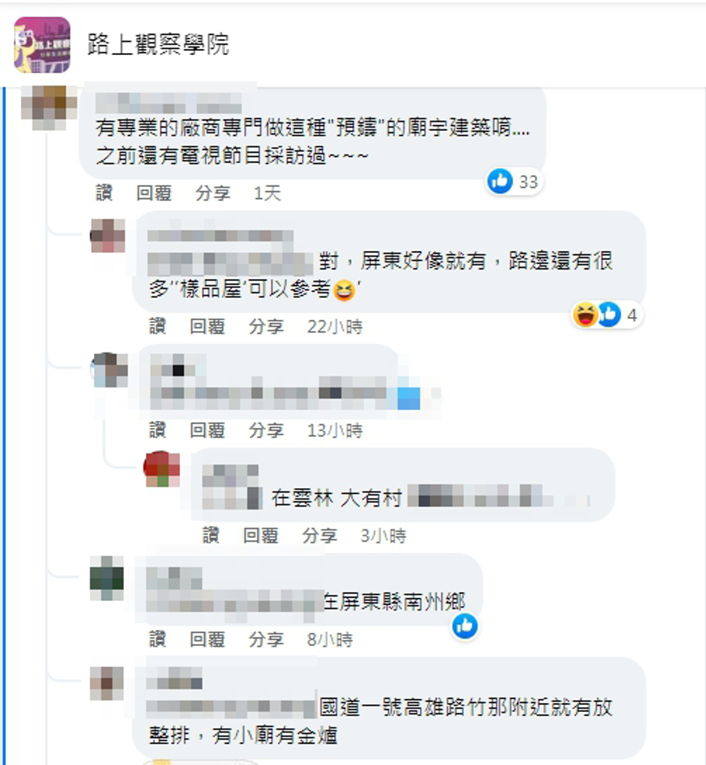This screenshot has width=706, height=765.
Task: Like the reply posted 22小時 ago
Action: pos(158,327)
